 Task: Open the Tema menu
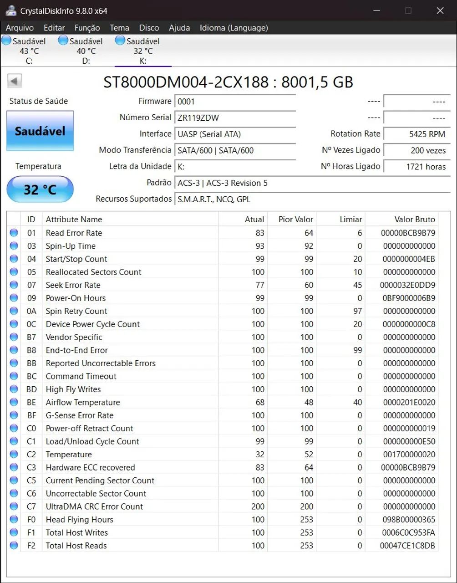tap(119, 28)
